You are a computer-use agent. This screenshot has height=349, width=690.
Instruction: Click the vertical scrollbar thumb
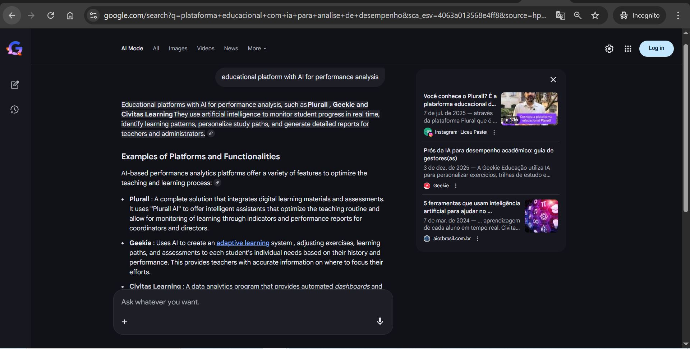[686, 128]
